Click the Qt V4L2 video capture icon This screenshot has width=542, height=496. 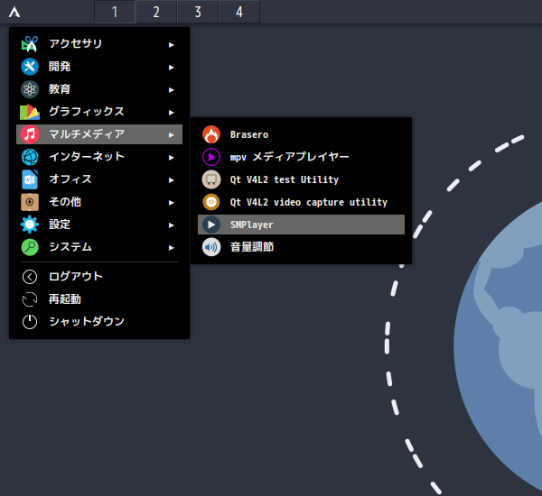coord(211,202)
